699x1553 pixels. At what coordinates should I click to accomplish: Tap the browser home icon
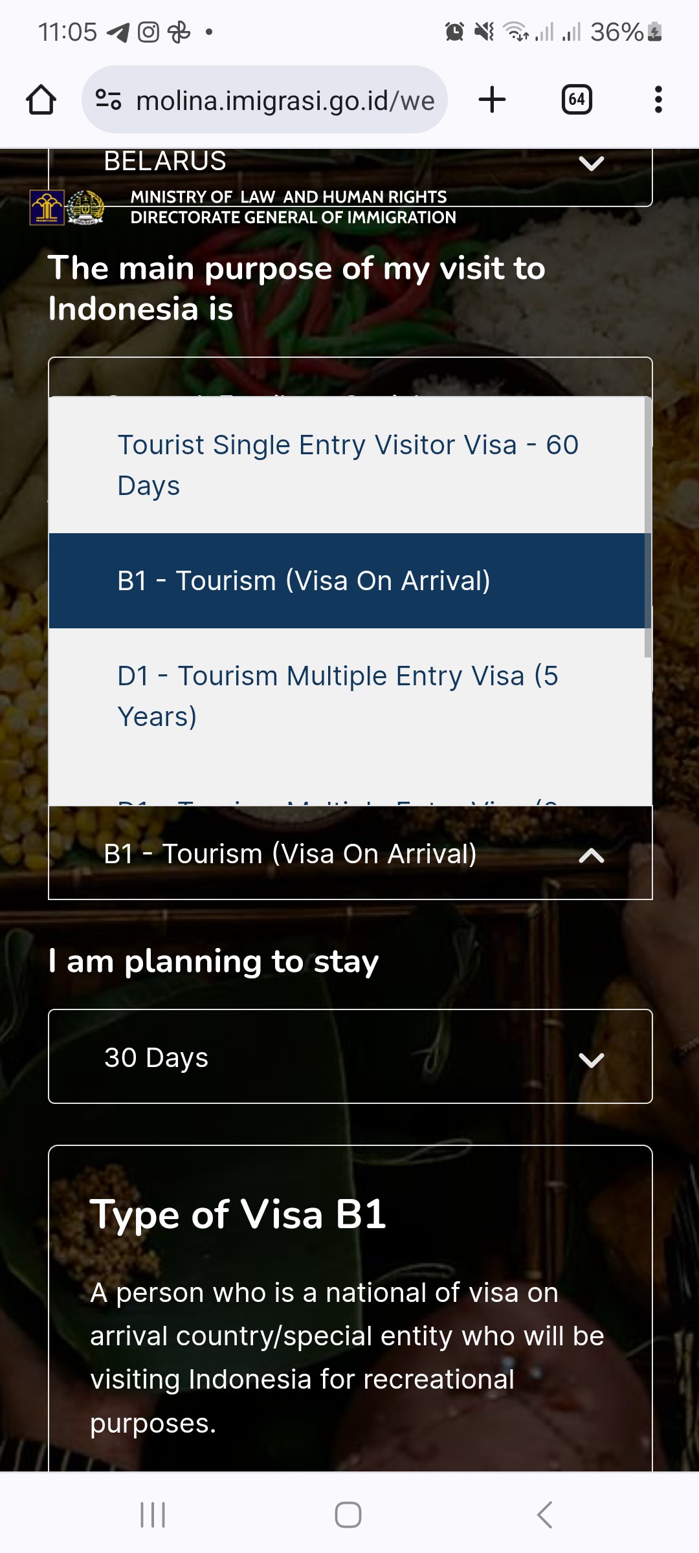(x=41, y=100)
